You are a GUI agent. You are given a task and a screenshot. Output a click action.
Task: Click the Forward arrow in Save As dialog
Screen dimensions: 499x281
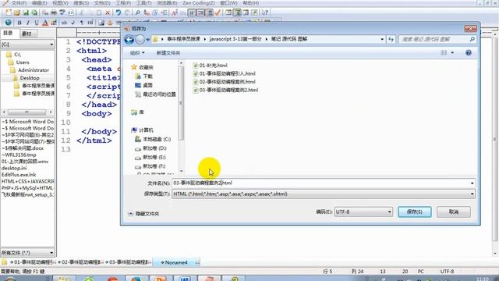(x=140, y=40)
